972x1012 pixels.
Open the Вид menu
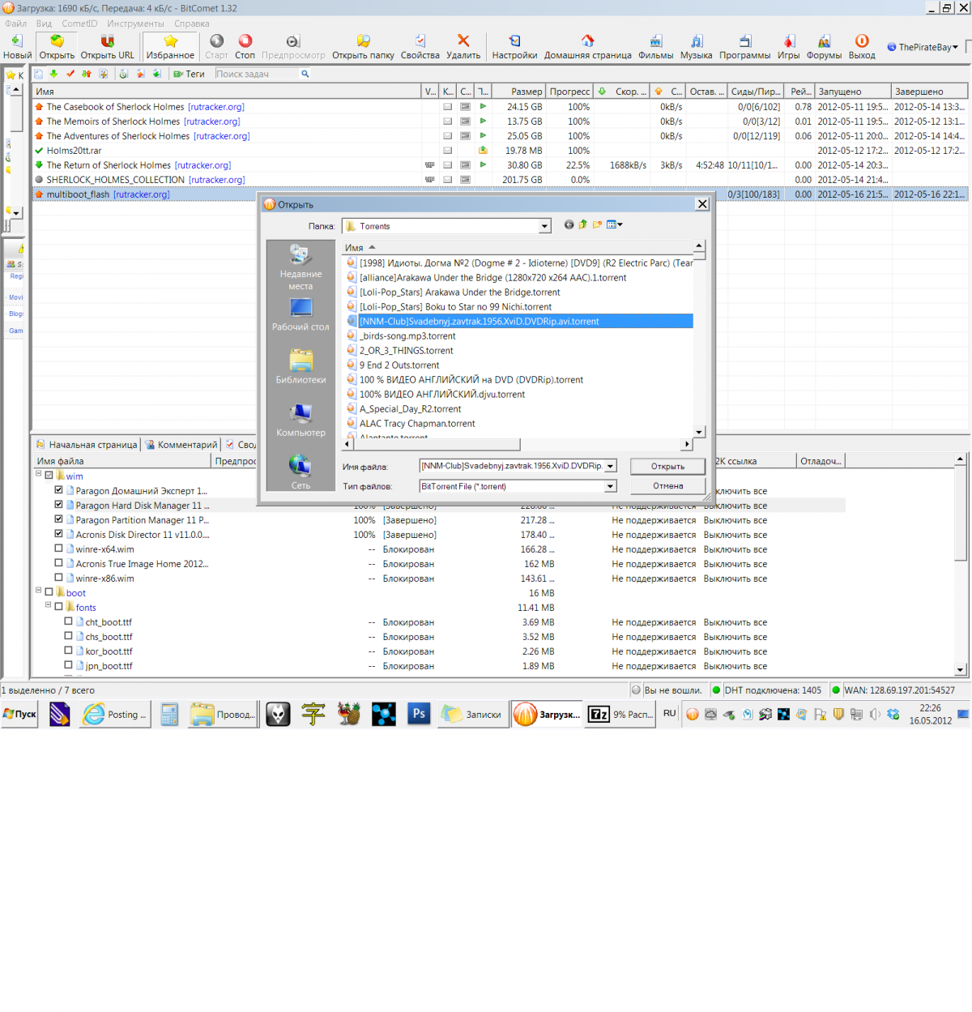pos(44,23)
